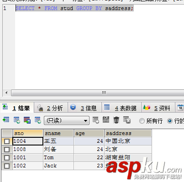Viewport: 184px width, 182px height.
Task: Select the cell containing 1004
Action: (28, 141)
